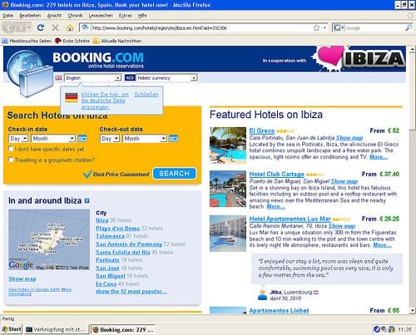Bookmark this page with the star icon
Viewport: 416px width, 335px height.
click(316, 27)
